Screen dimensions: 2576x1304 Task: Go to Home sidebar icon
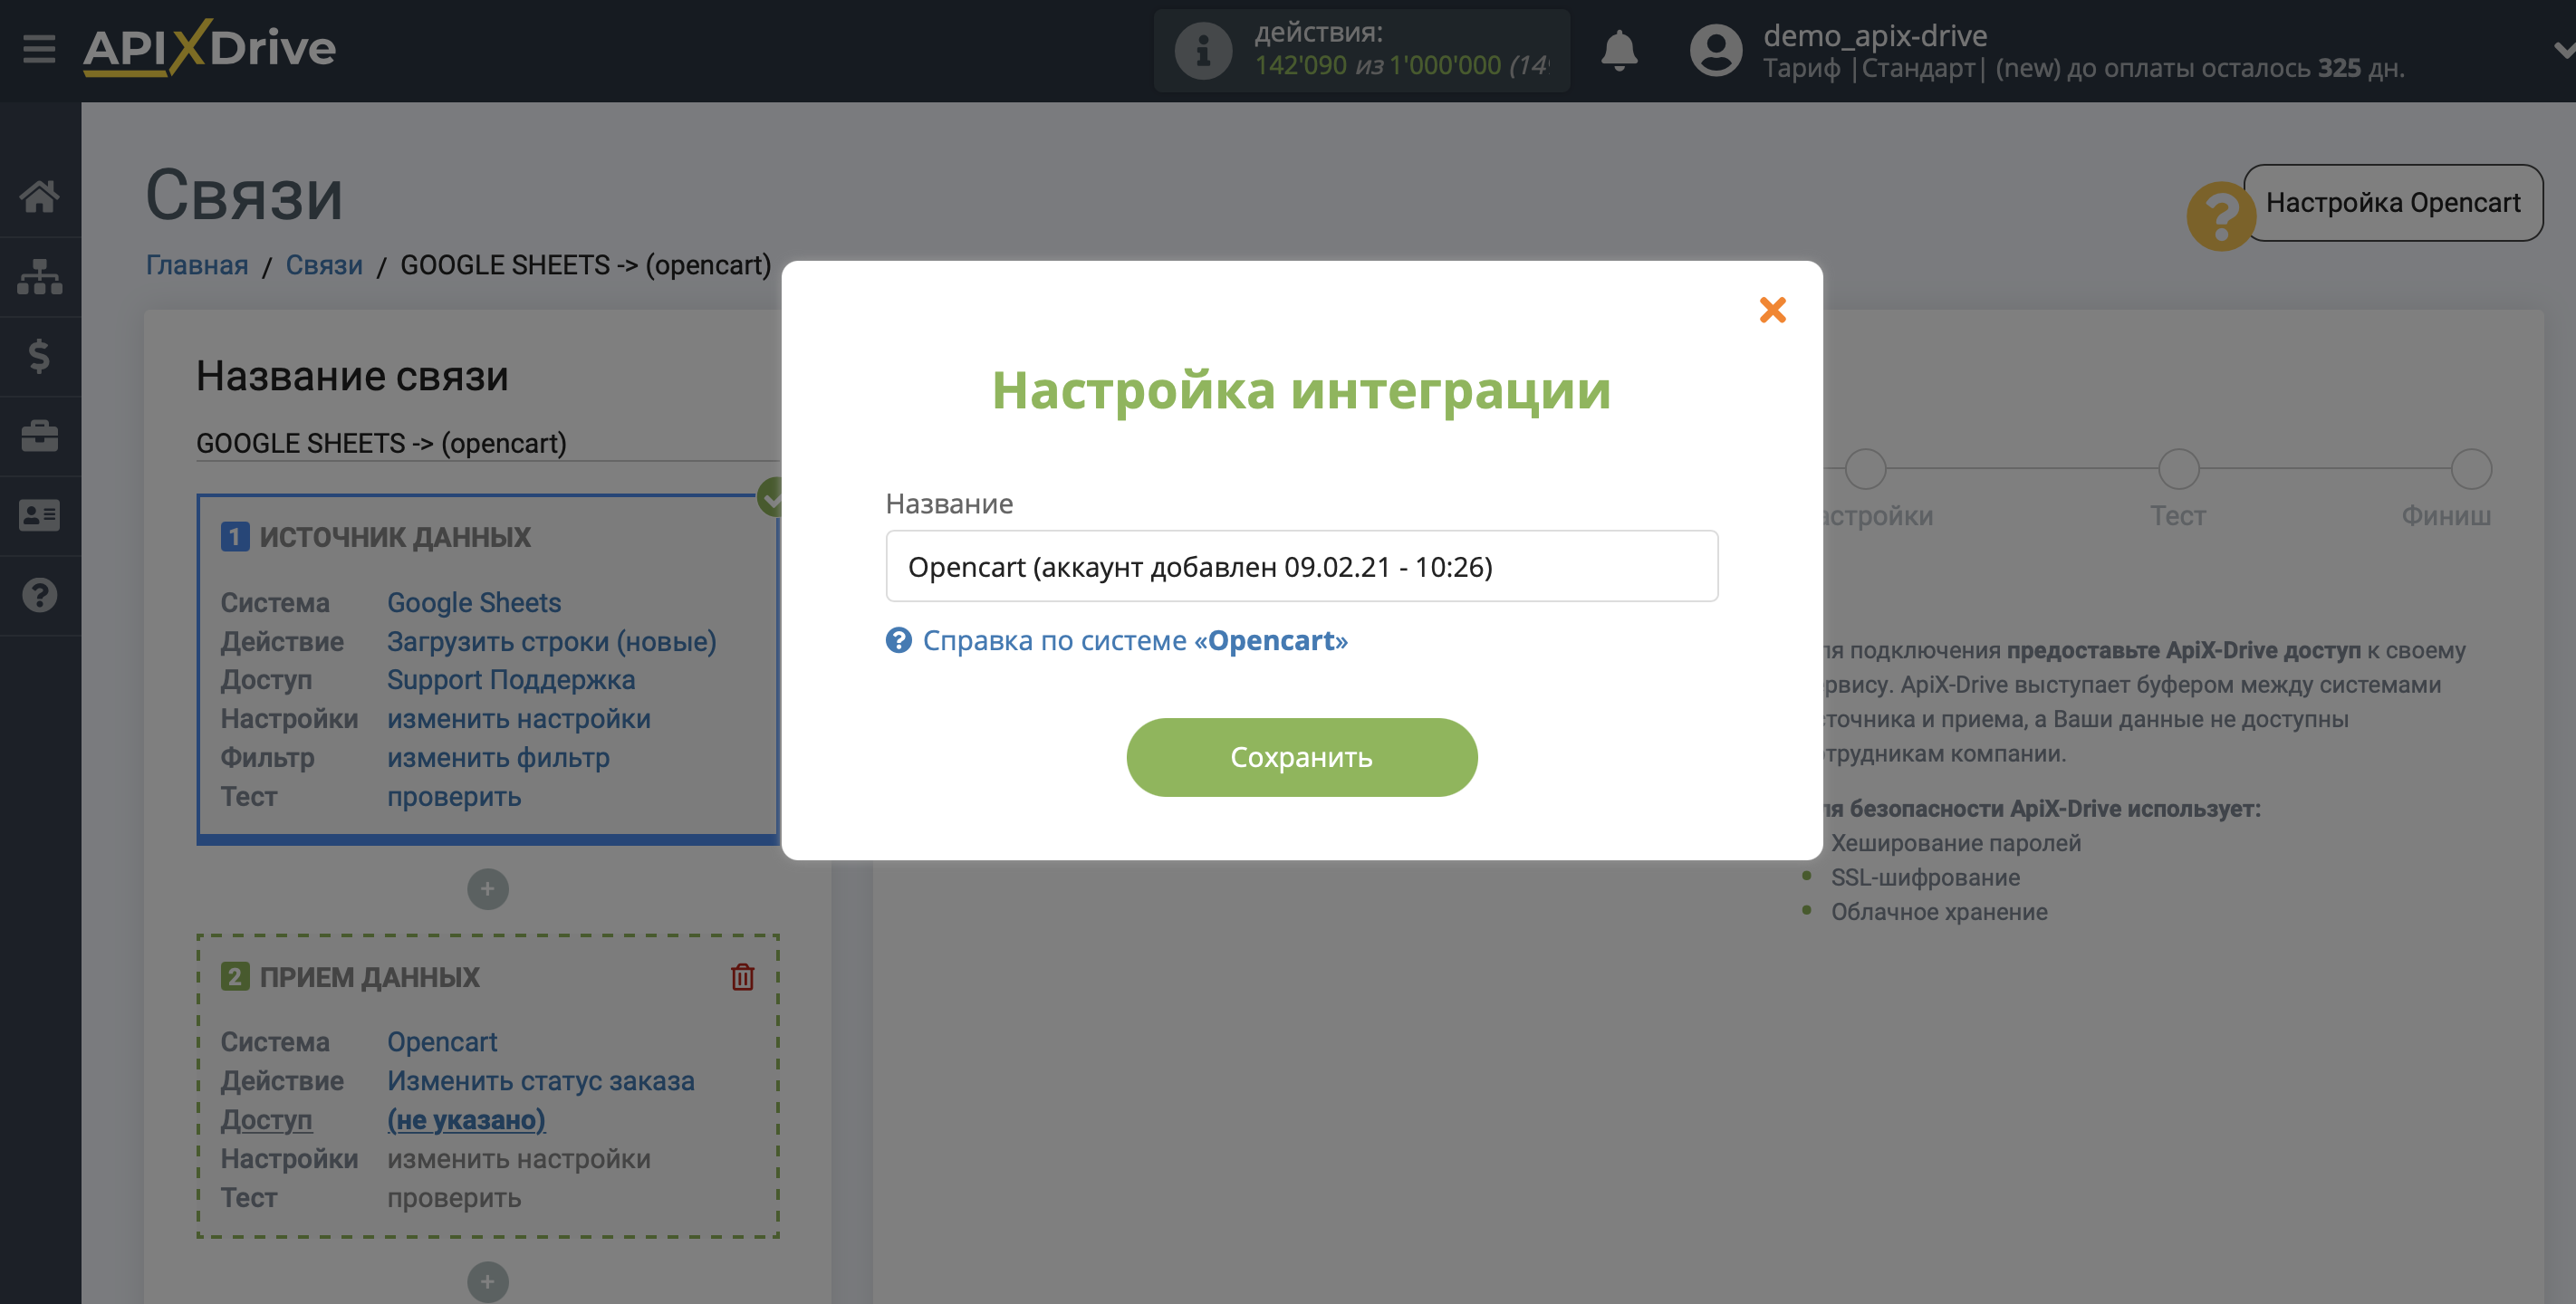pos(40,196)
